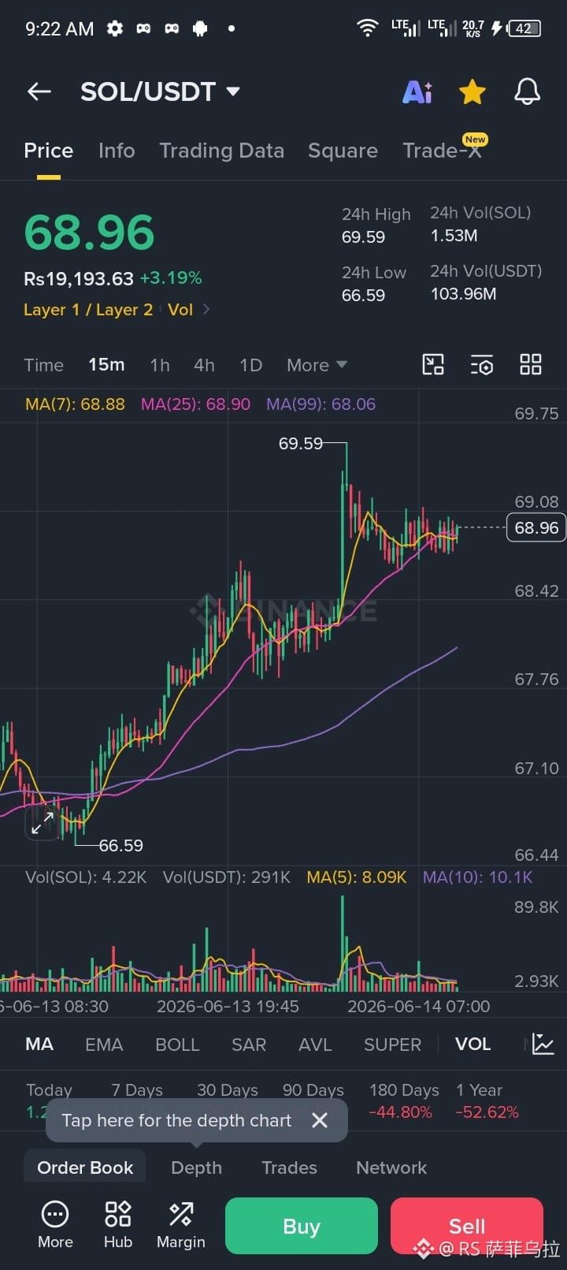The height and width of the screenshot is (1270, 567).
Task: Open the AI assistant icon
Action: 417,91
